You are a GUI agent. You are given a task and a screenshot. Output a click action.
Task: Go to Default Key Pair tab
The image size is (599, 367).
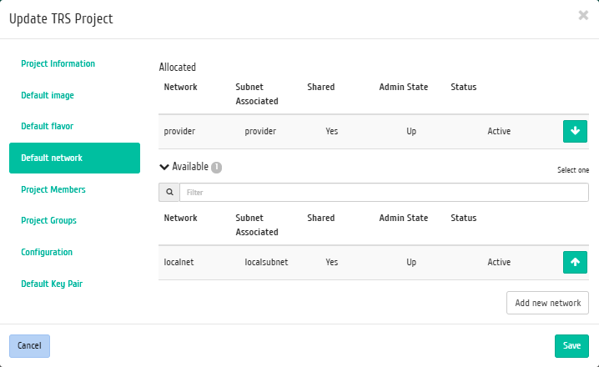click(52, 284)
